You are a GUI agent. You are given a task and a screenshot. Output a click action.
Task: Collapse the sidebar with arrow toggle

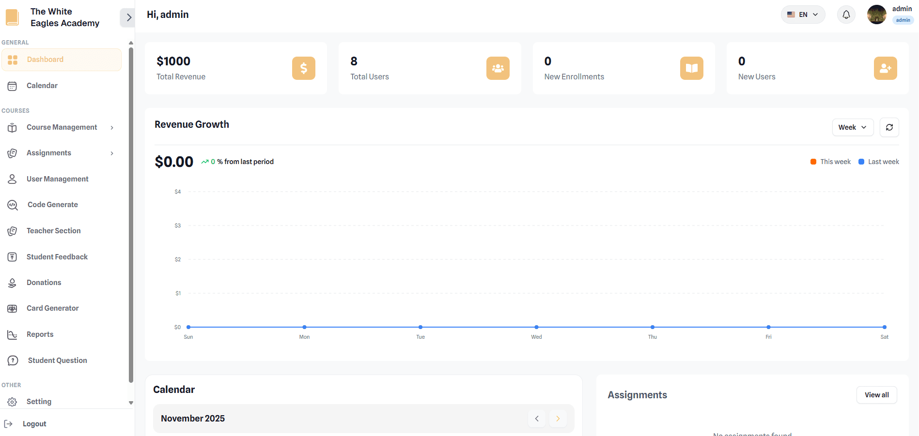coord(128,18)
